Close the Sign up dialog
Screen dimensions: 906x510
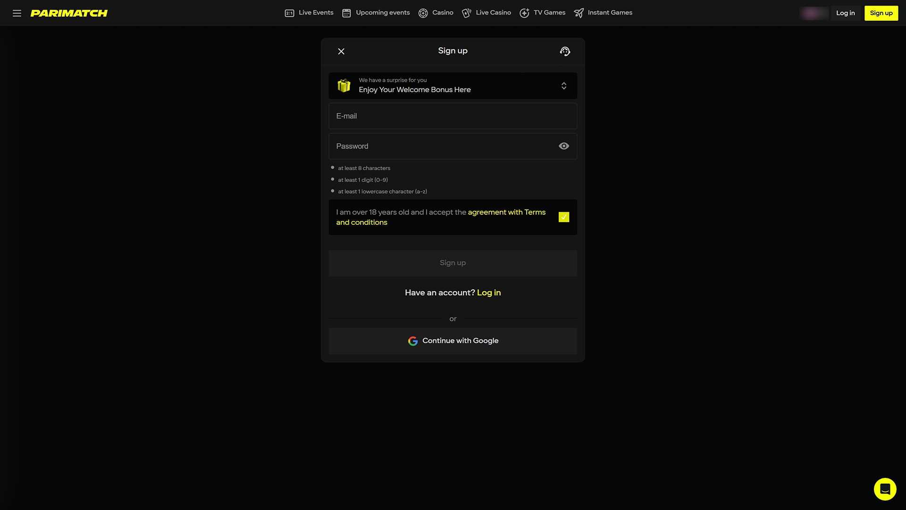pyautogui.click(x=341, y=51)
